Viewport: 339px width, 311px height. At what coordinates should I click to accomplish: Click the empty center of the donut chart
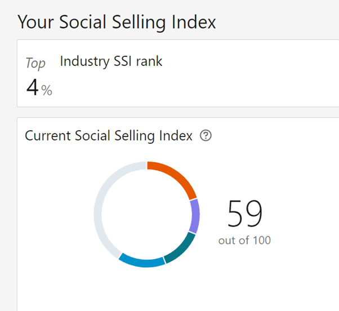click(146, 214)
